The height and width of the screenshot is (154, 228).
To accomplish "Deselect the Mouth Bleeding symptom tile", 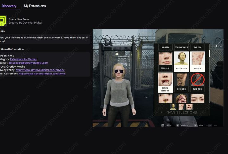I will click(165, 83).
